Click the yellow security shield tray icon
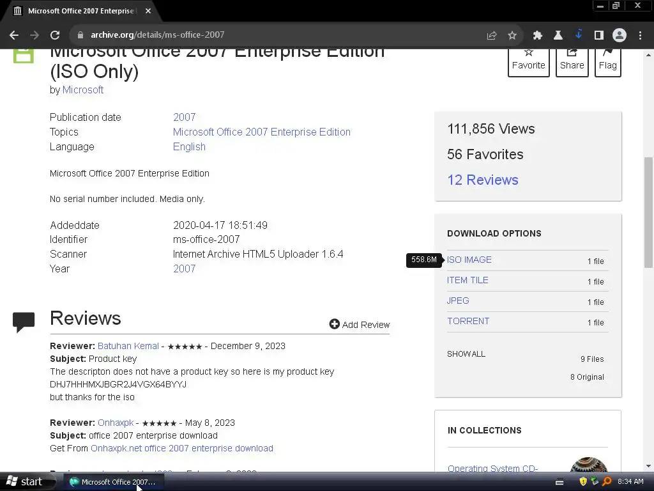This screenshot has height=491, width=654. pyautogui.click(x=583, y=482)
